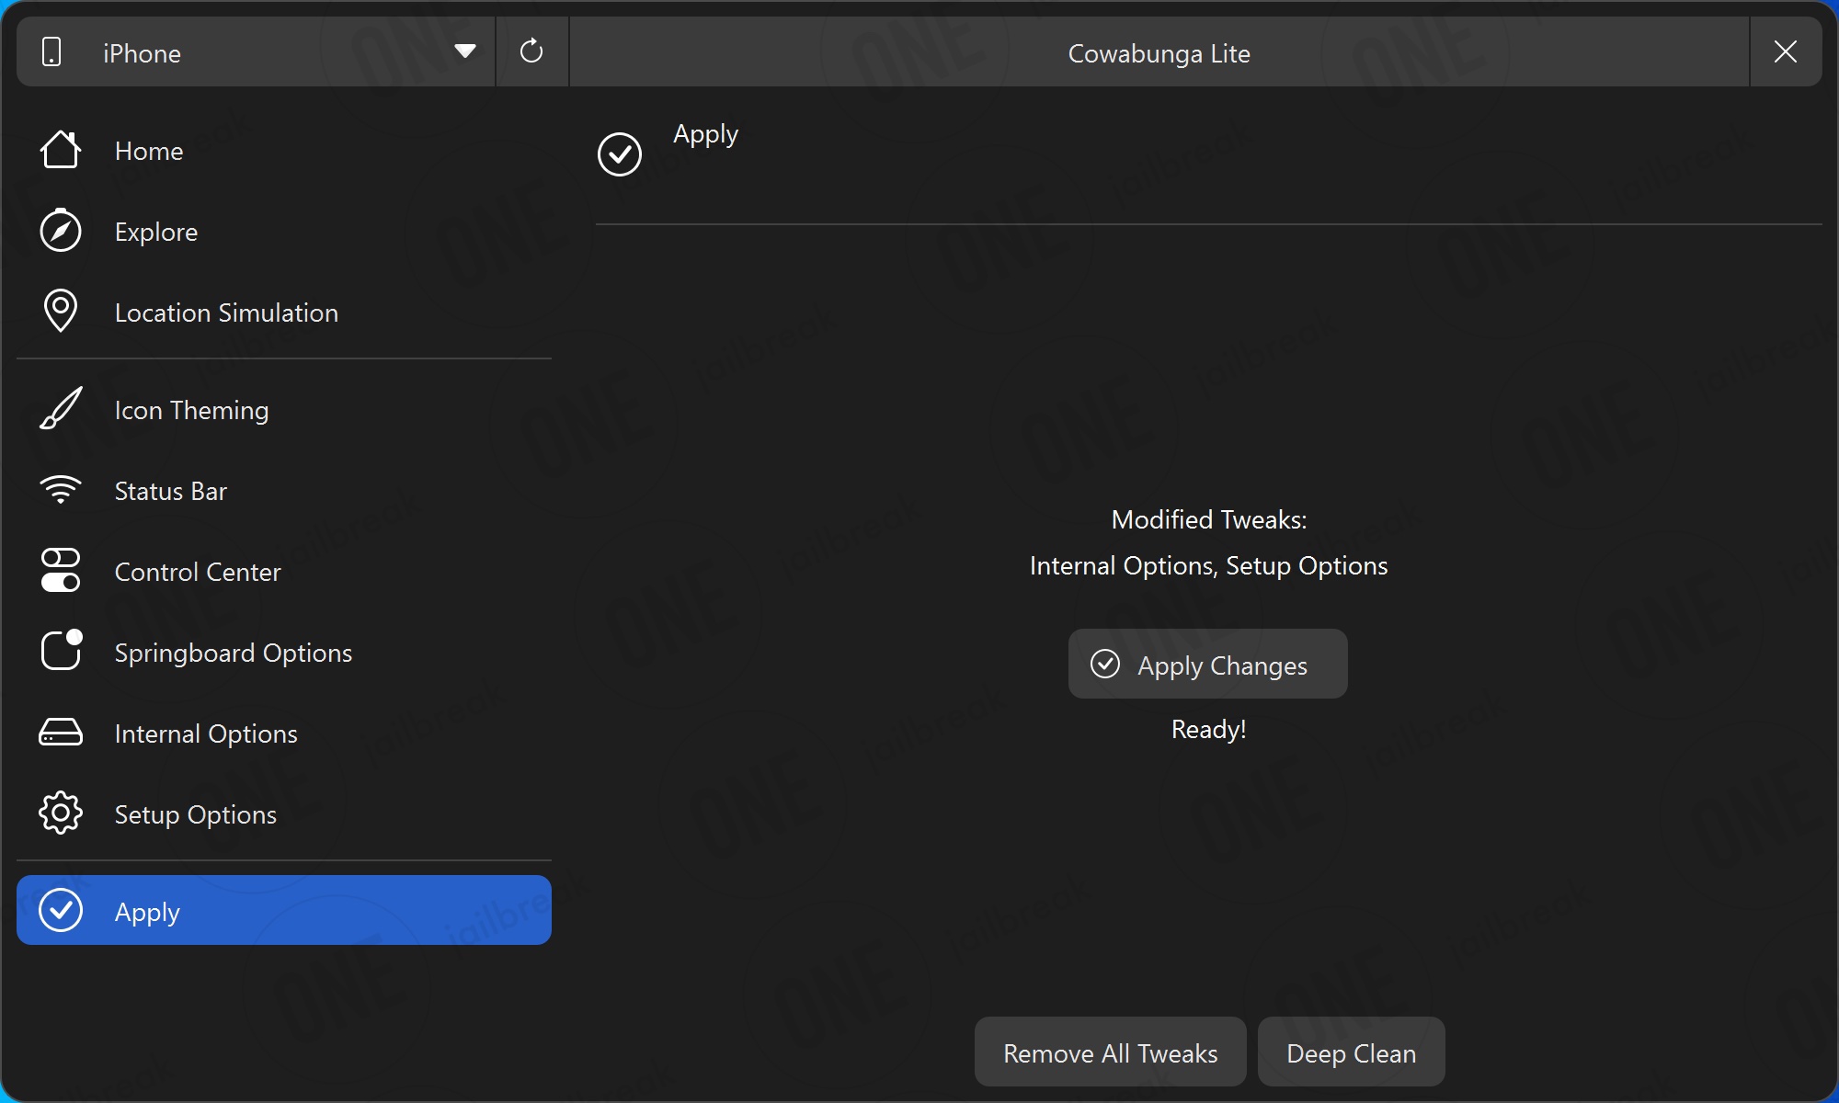This screenshot has width=1839, height=1103.
Task: Click the 'Cowabunga Lite' title text
Action: pyautogui.click(x=1159, y=53)
